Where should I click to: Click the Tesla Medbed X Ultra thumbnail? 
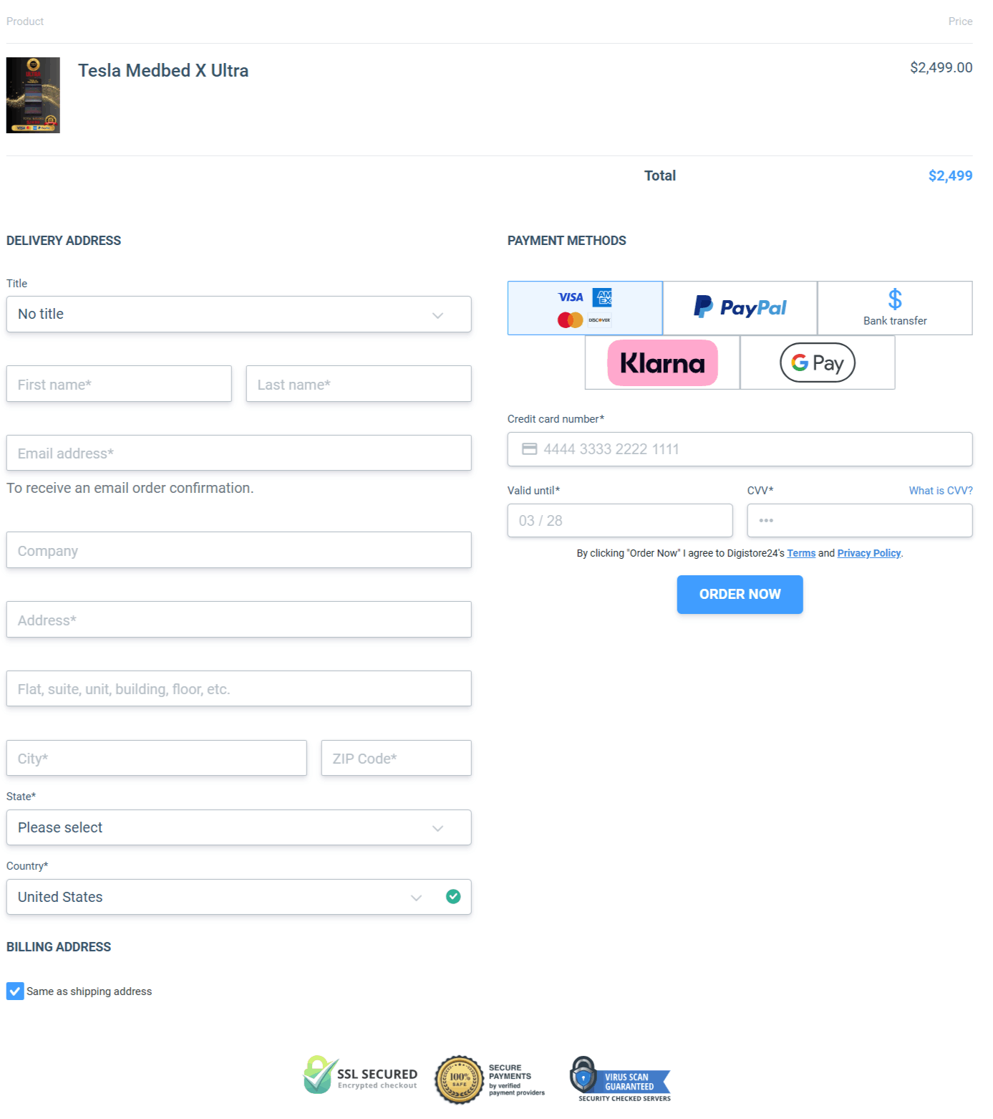tap(33, 95)
